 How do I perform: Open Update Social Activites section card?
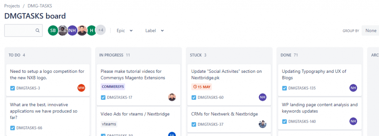click(x=229, y=85)
